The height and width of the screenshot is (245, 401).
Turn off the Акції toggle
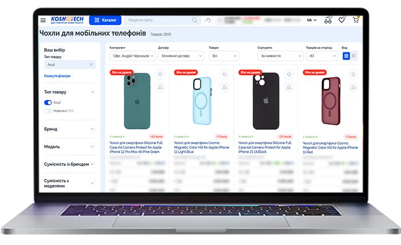(48, 102)
